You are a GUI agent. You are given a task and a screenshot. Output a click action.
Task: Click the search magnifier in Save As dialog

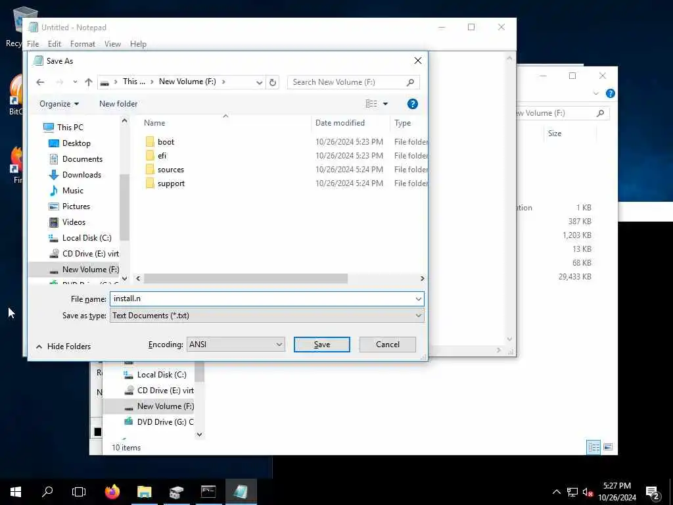click(410, 82)
